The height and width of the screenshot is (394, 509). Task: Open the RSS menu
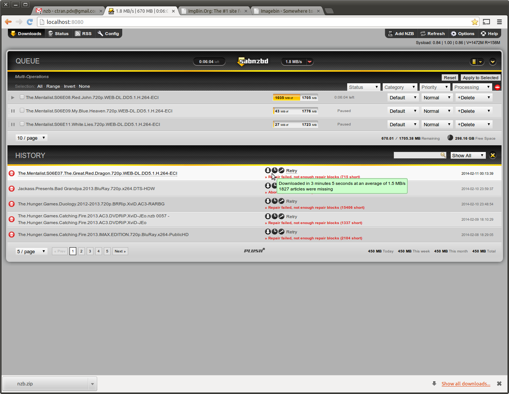83,34
